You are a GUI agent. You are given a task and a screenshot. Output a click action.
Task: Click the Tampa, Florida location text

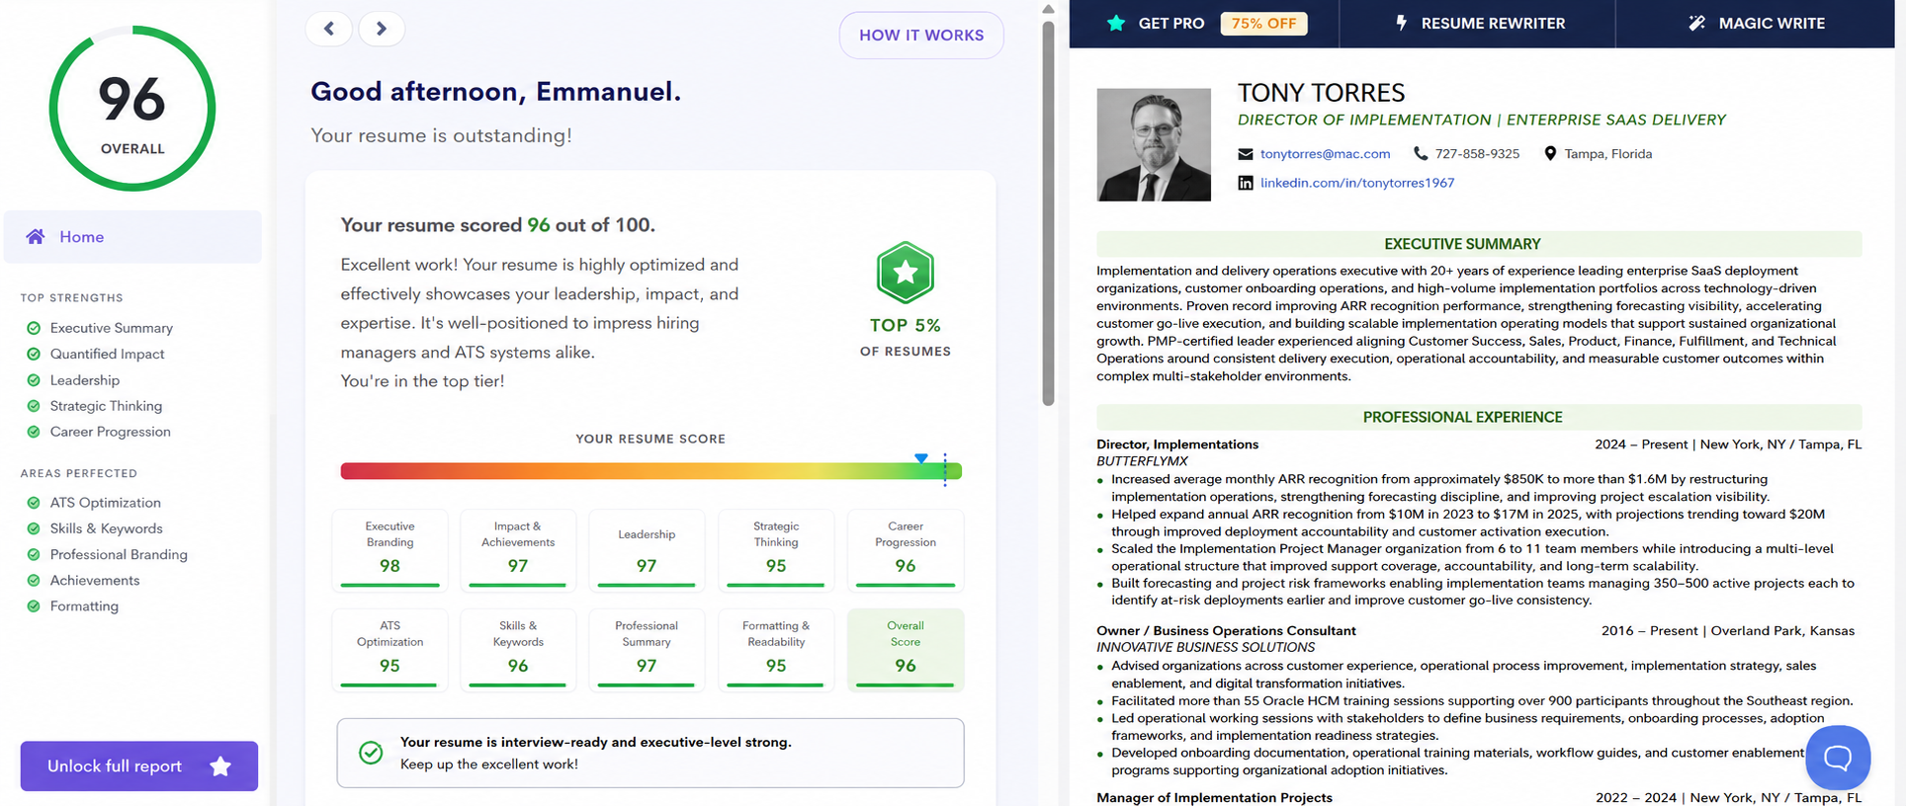pyautogui.click(x=1607, y=154)
